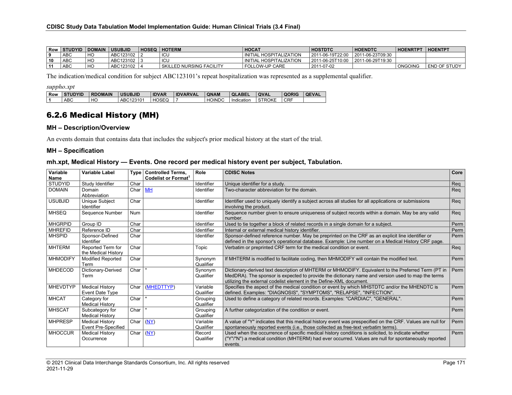Click the 'Record Qualifier' role for MHOCCUR
Viewport: 512px width, 395px height.
(x=204, y=336)
